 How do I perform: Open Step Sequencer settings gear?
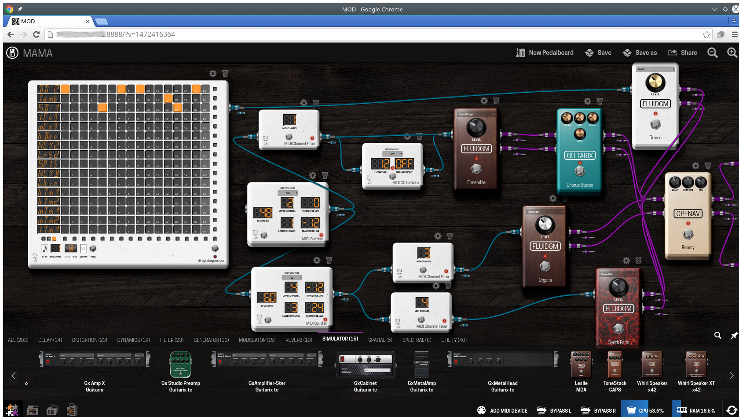tap(213, 73)
